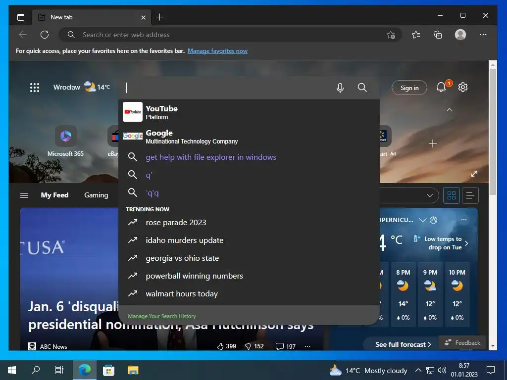Image resolution: width=507 pixels, height=380 pixels.
Task: Open a new tab with plus button
Action: click(159, 17)
